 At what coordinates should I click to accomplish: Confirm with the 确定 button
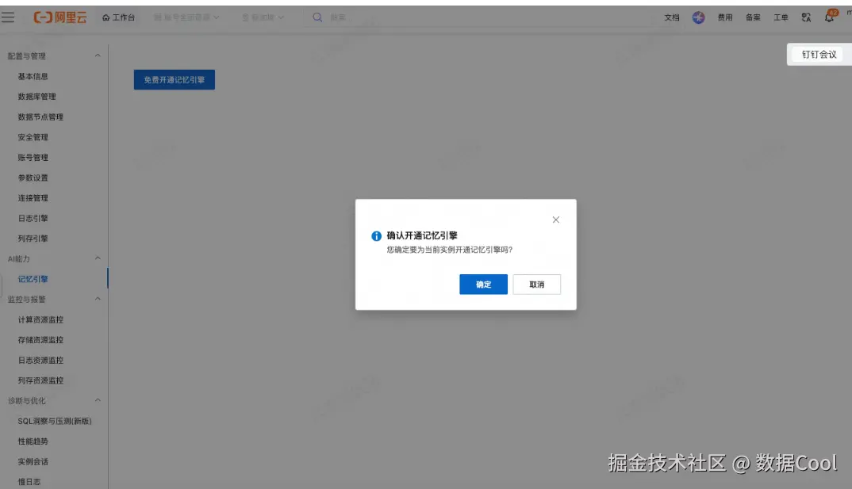pyautogui.click(x=482, y=284)
